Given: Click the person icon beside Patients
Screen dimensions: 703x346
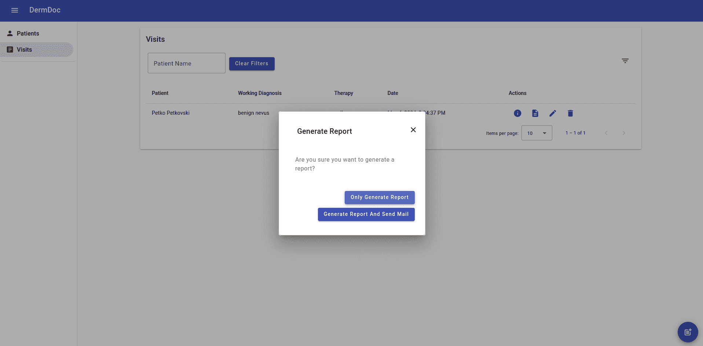Looking at the screenshot, I should pyautogui.click(x=10, y=33).
